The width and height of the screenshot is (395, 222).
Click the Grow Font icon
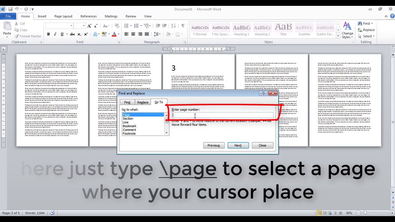coord(89,26)
